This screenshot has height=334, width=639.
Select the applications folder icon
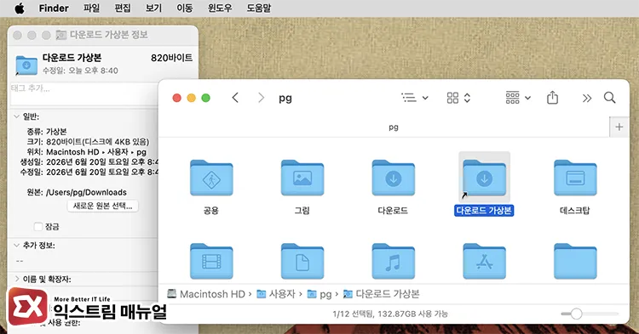click(x=484, y=261)
